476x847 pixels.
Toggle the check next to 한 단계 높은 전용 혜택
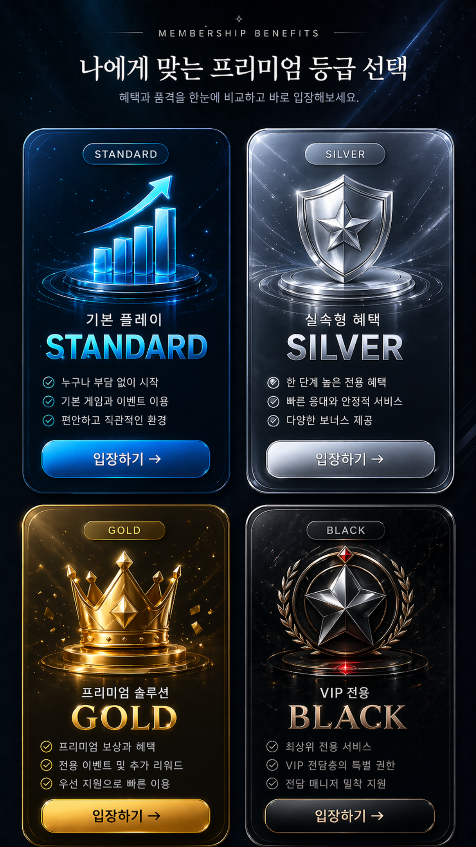coord(273,383)
